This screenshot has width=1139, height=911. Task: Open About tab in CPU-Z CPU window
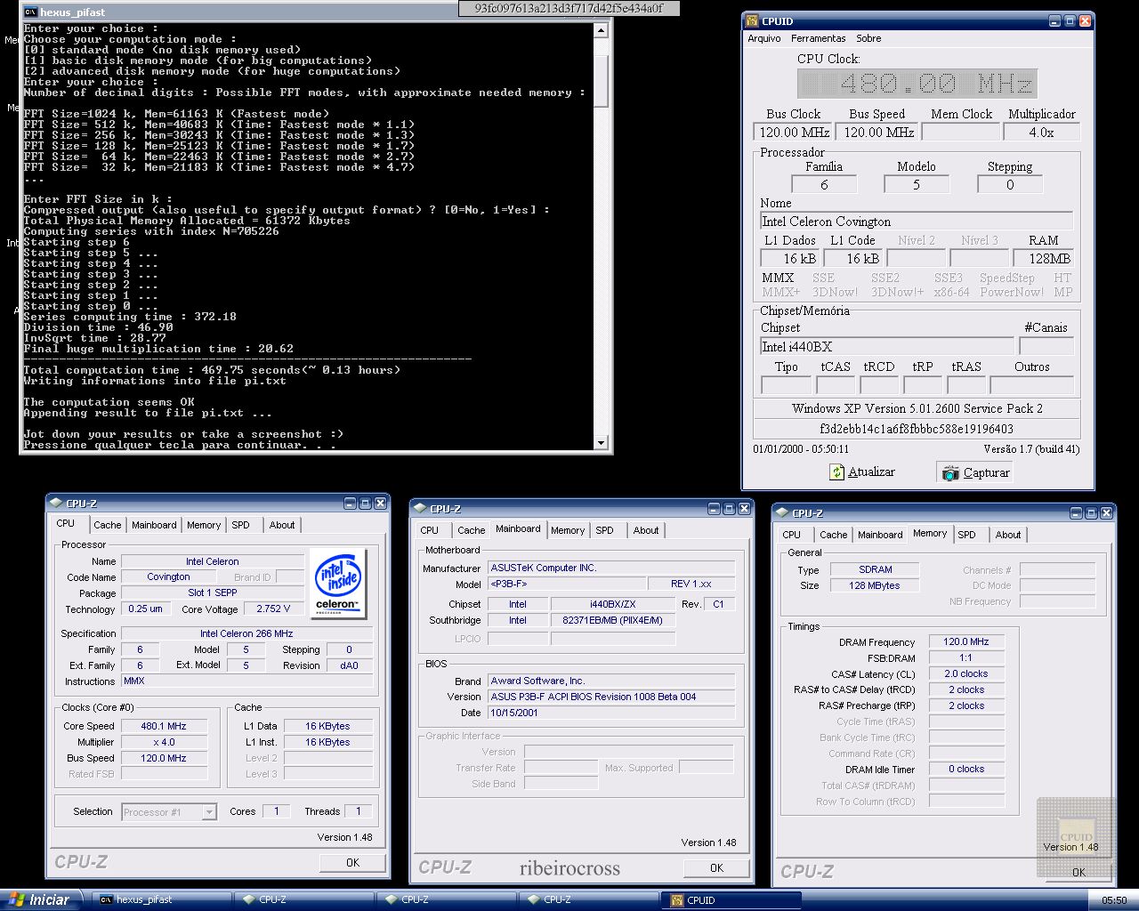pos(282,525)
